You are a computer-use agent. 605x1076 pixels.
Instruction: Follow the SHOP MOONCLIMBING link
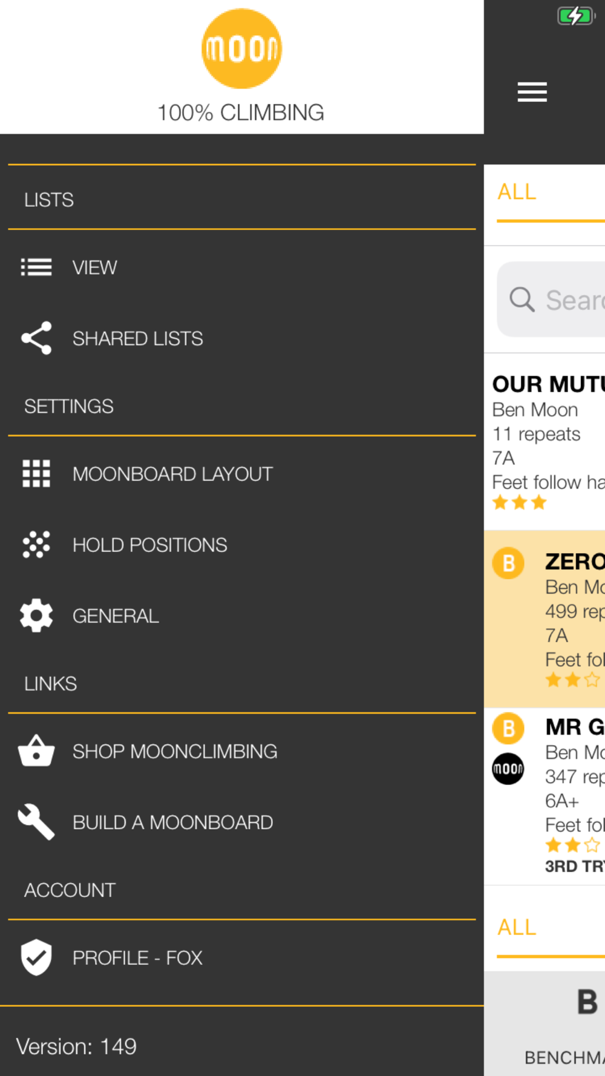pyautogui.click(x=242, y=751)
